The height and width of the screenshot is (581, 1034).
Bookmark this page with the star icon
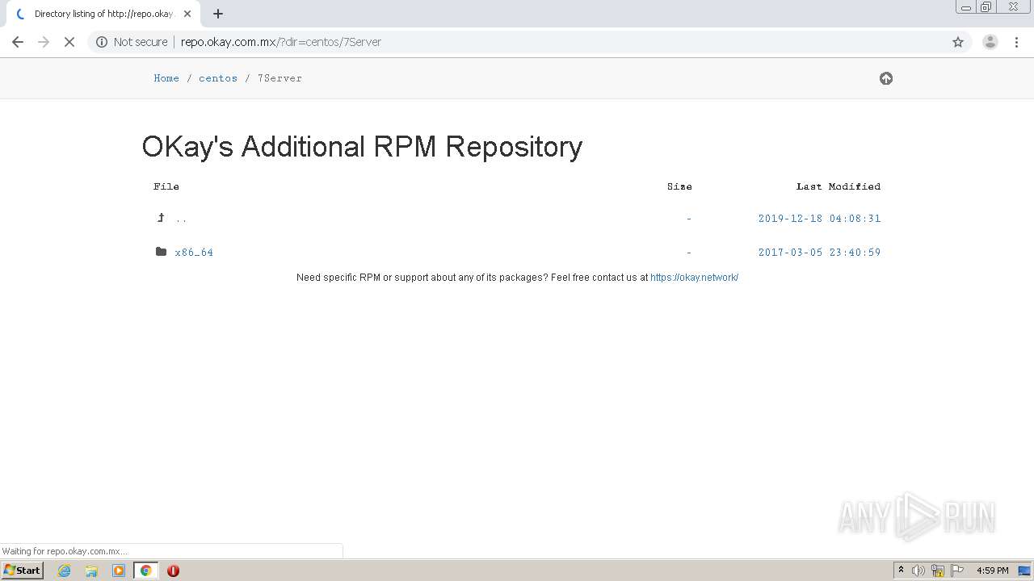[x=958, y=42]
